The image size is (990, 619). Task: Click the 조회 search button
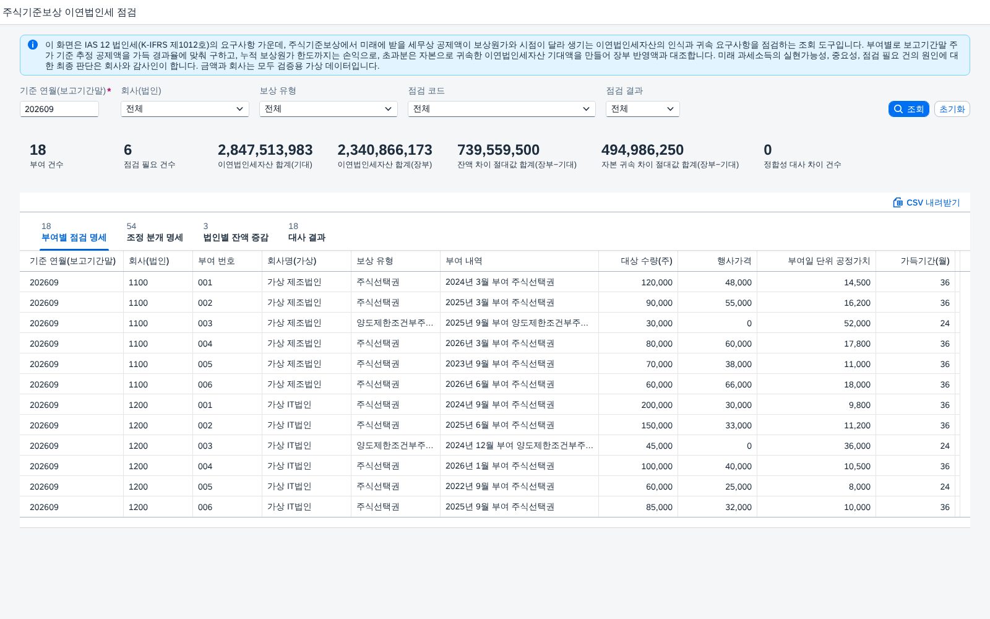[x=908, y=109]
